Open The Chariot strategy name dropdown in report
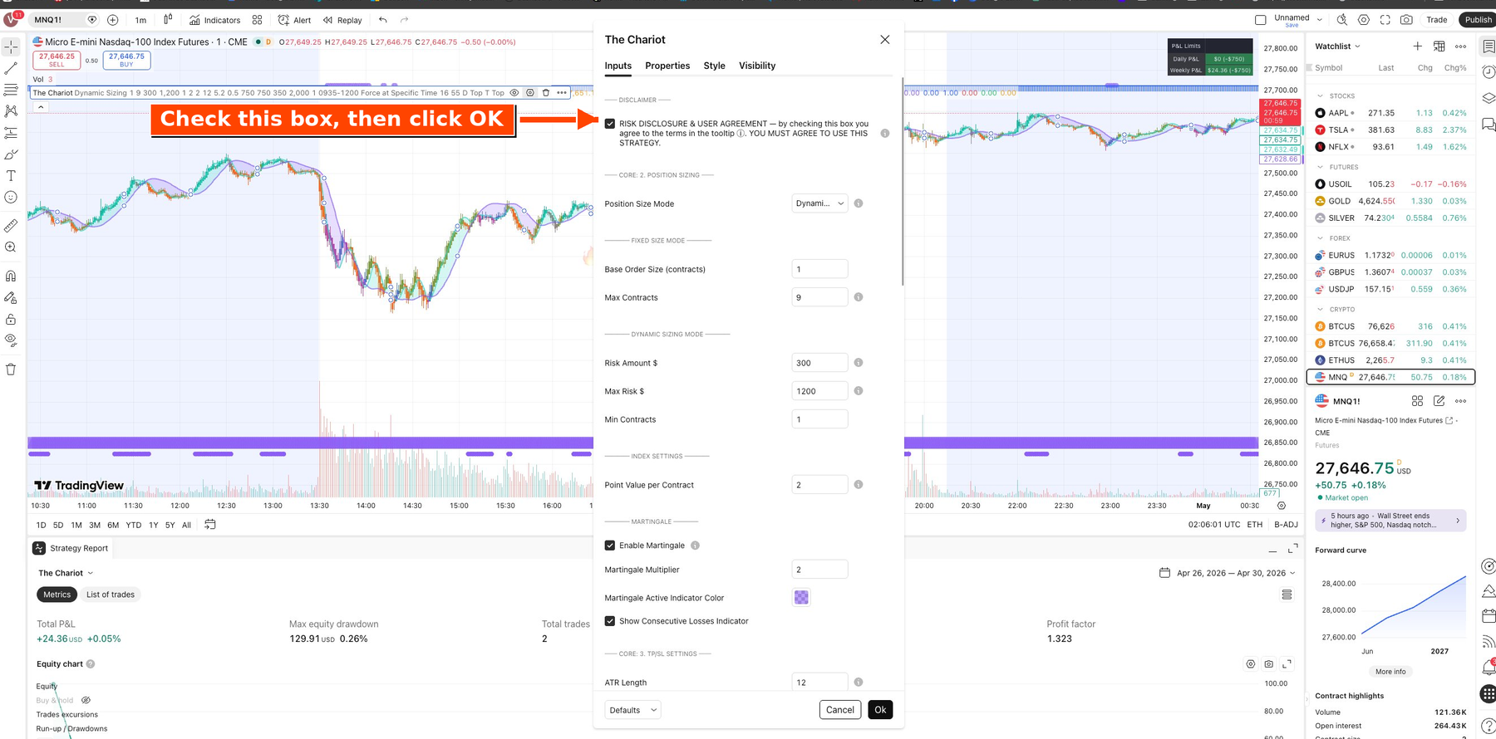Screen dimensions: 1496x739 [x=66, y=573]
